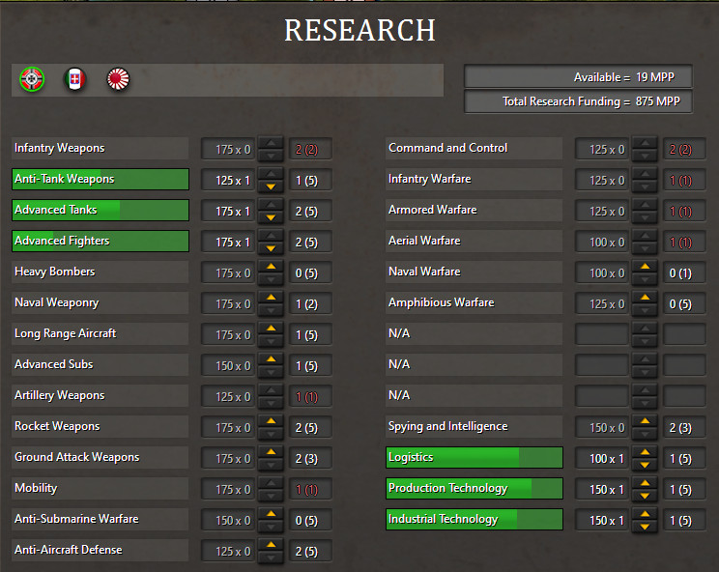This screenshot has height=572, width=719.
Task: Increase Ground Attack Weapons research investment
Action: (x=271, y=452)
